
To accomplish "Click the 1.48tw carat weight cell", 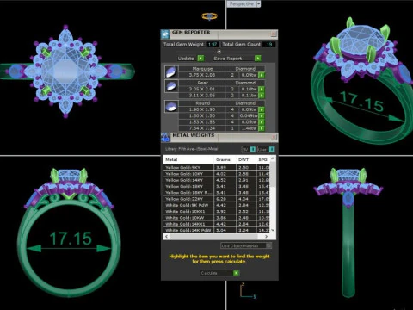I will [249, 128].
